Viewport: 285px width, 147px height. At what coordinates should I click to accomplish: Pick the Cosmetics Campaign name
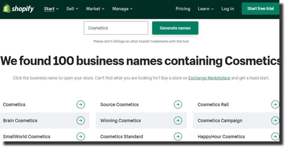pyautogui.click(x=220, y=121)
